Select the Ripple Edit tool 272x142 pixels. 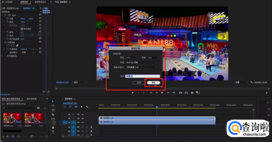pyautogui.click(x=53, y=110)
